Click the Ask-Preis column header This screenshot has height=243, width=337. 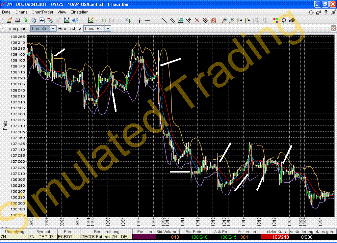[x=223, y=231]
